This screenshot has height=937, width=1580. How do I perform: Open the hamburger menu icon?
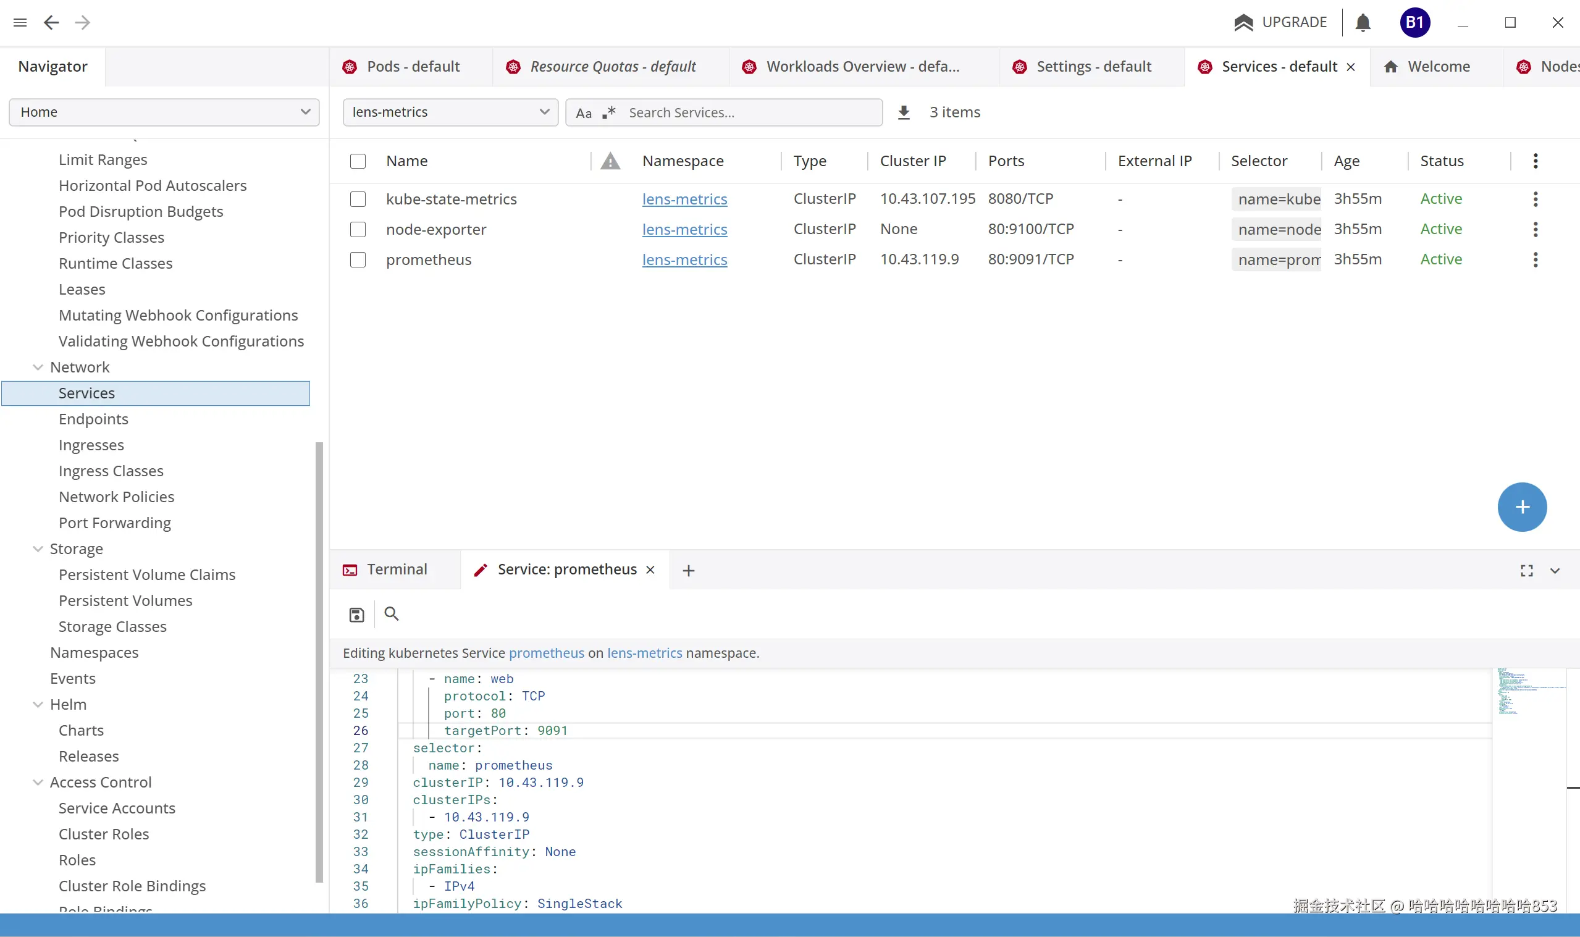tap(20, 23)
